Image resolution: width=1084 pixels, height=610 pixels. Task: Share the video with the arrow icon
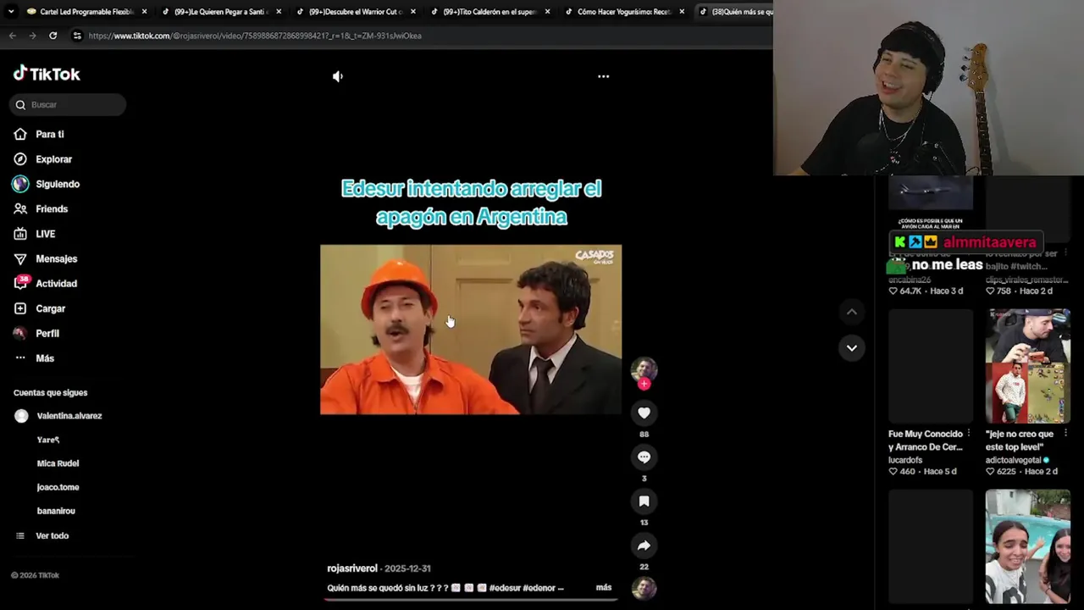point(644,546)
